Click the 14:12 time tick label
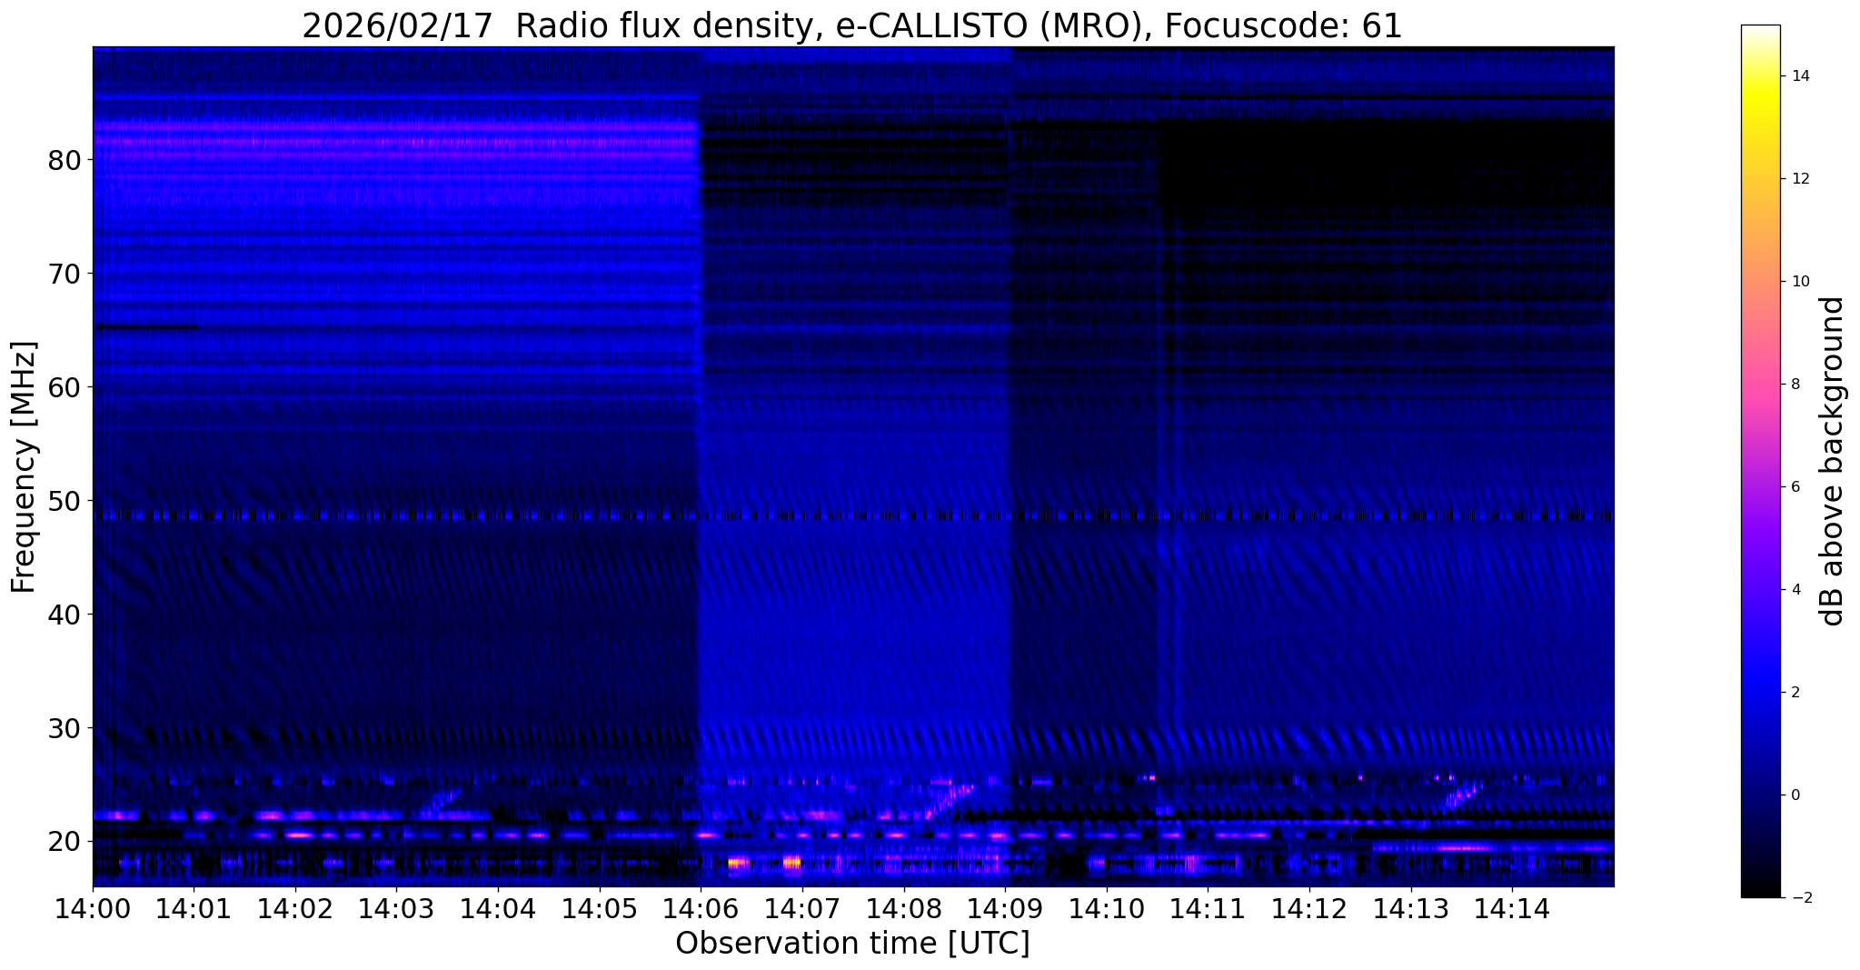Screen dimensions: 1860x970 coord(1308,907)
